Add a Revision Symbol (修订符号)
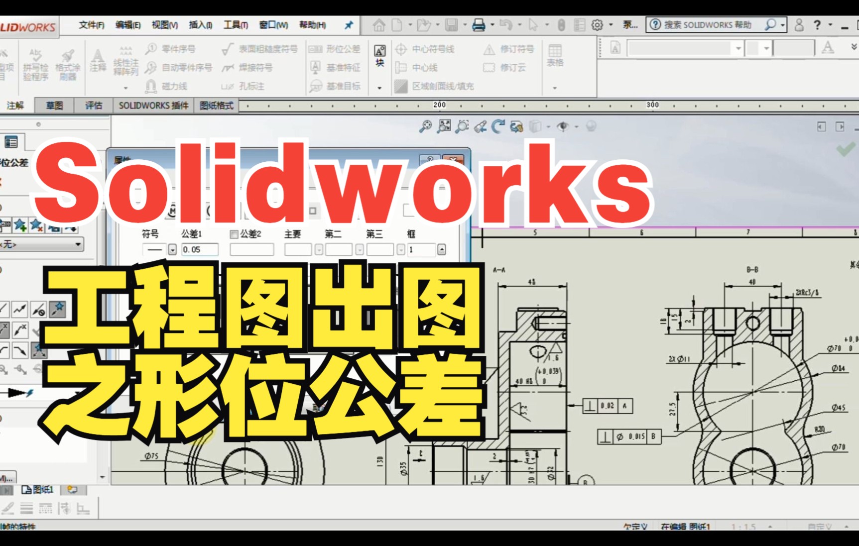 point(509,49)
